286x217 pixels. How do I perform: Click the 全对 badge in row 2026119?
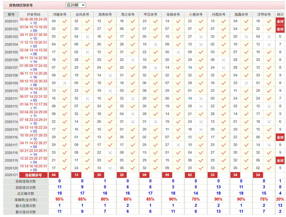[280, 160]
